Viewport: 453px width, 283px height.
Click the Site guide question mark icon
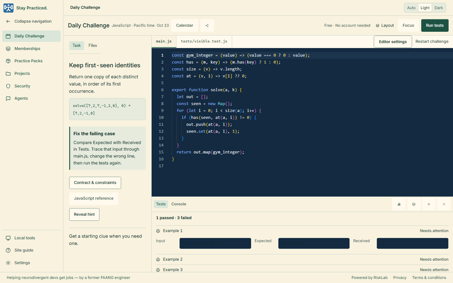8,250
